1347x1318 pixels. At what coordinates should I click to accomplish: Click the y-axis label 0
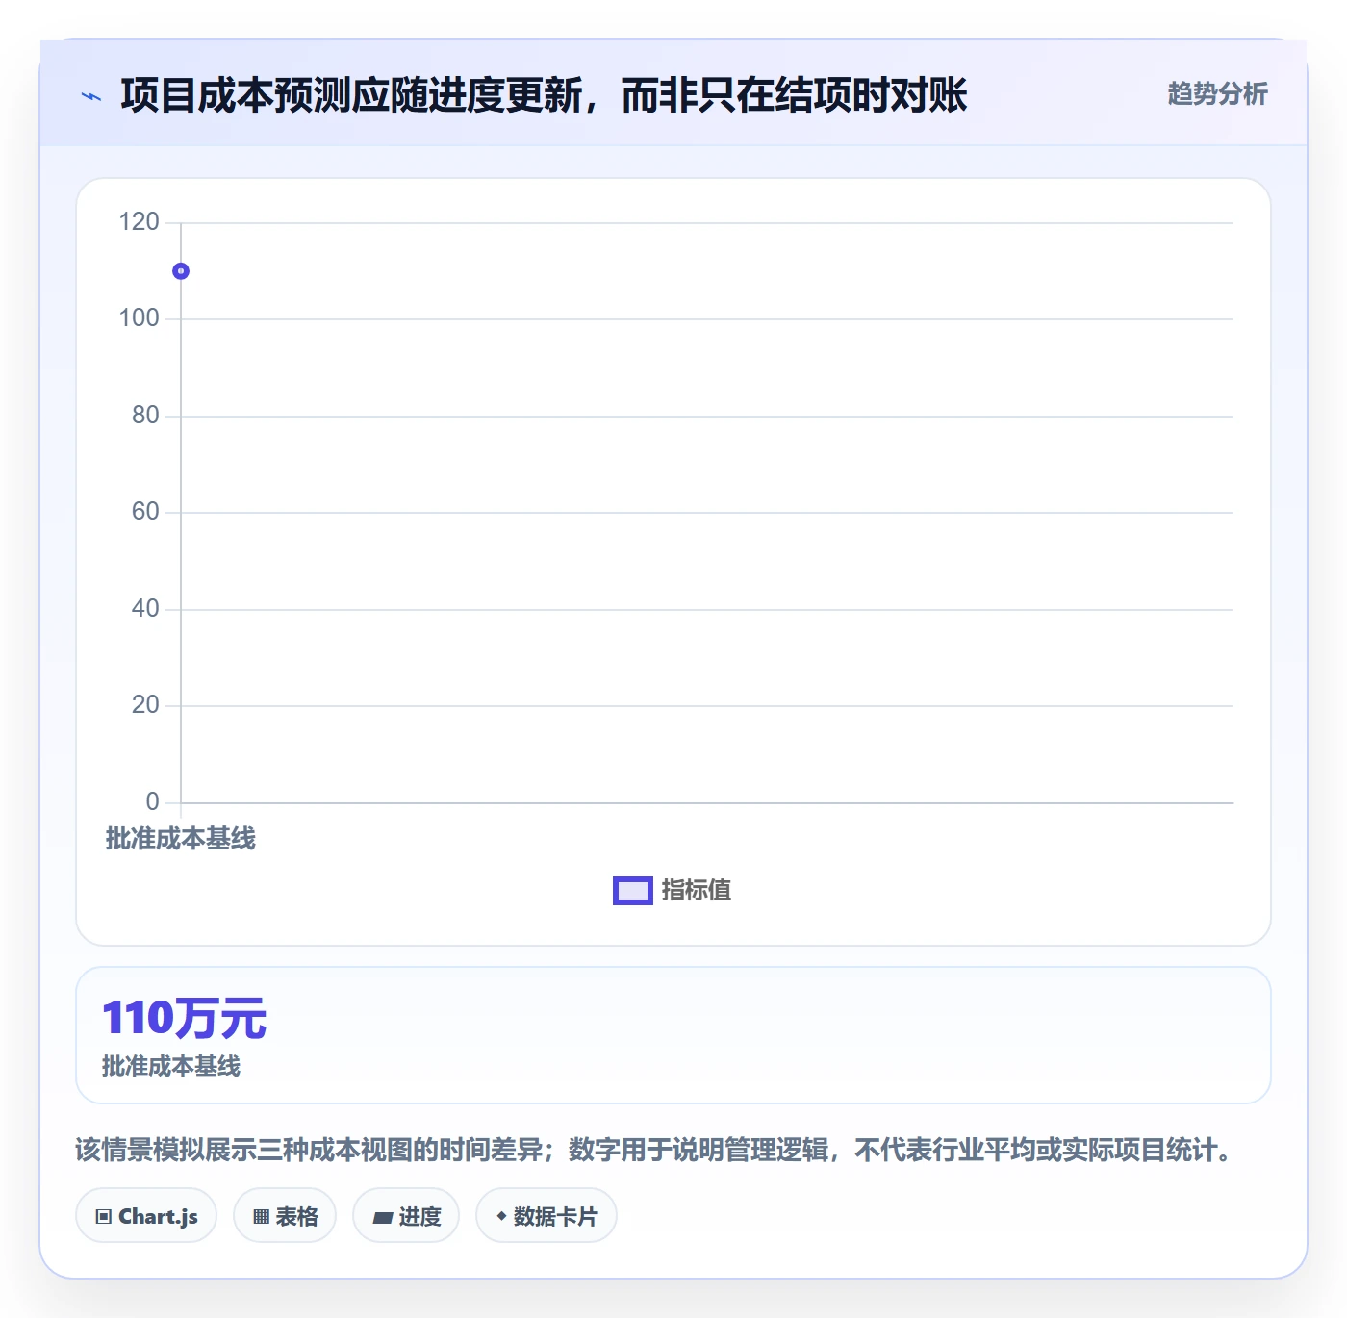(152, 802)
